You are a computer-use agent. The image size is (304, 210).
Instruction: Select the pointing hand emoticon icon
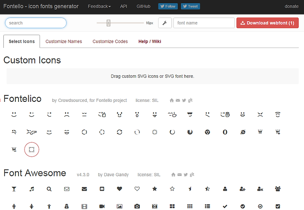coord(32,132)
